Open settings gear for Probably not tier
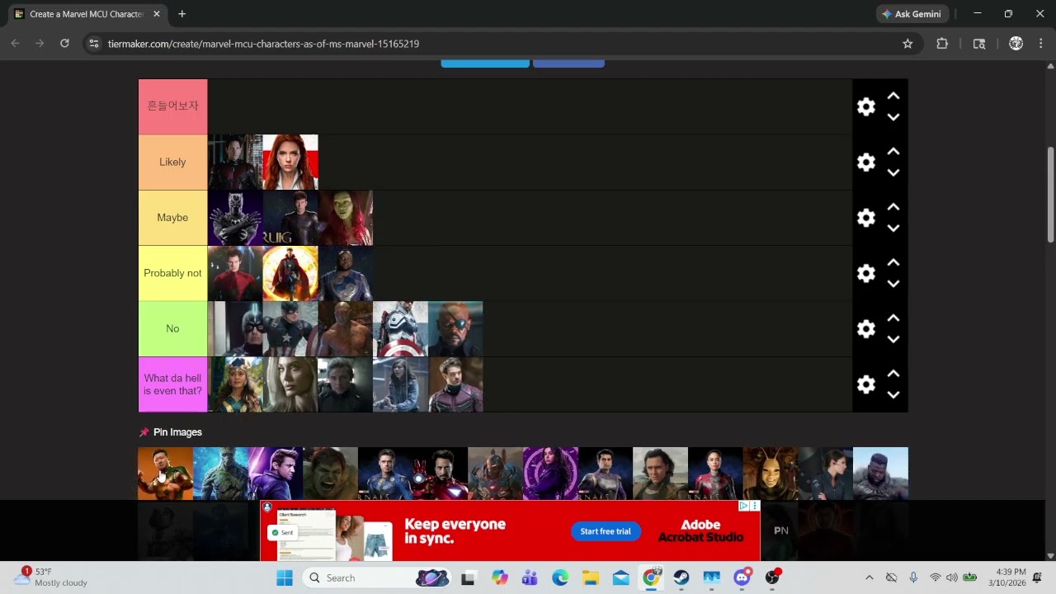This screenshot has width=1056, height=594. point(865,273)
